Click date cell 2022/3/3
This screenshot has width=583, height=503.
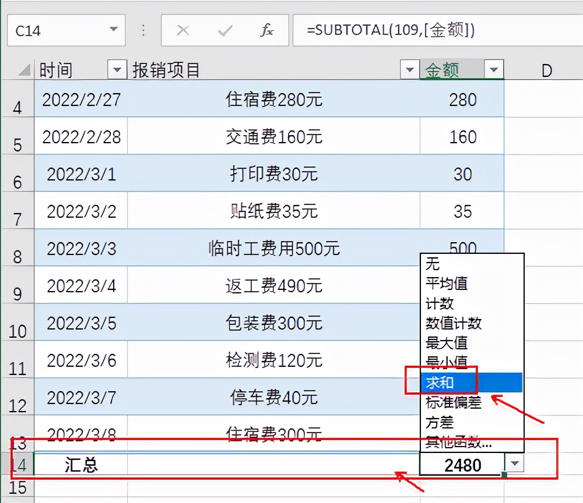click(81, 249)
